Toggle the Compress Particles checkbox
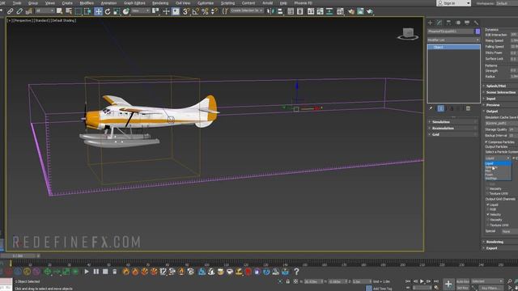The height and width of the screenshot is (291, 518). coord(486,142)
